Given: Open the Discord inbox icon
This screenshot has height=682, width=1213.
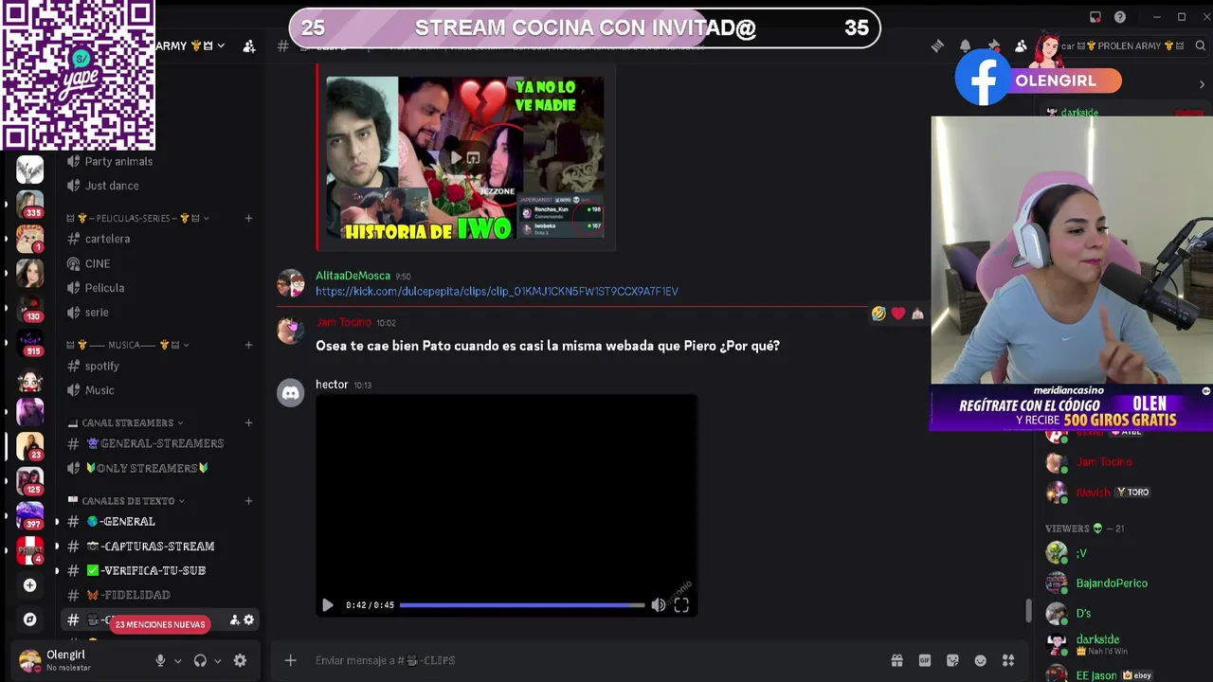Looking at the screenshot, I should [1095, 17].
